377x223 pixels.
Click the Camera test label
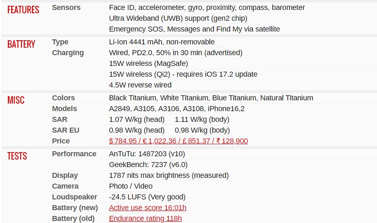pyautogui.click(x=65, y=186)
